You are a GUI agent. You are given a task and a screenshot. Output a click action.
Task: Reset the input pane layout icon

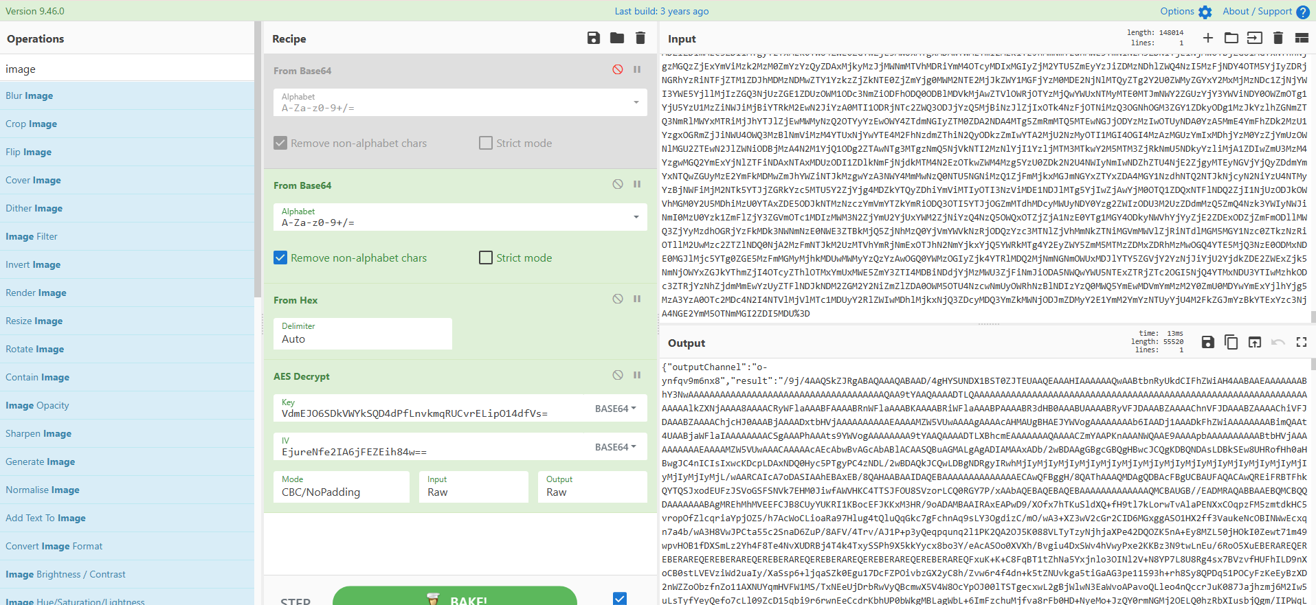1302,38
